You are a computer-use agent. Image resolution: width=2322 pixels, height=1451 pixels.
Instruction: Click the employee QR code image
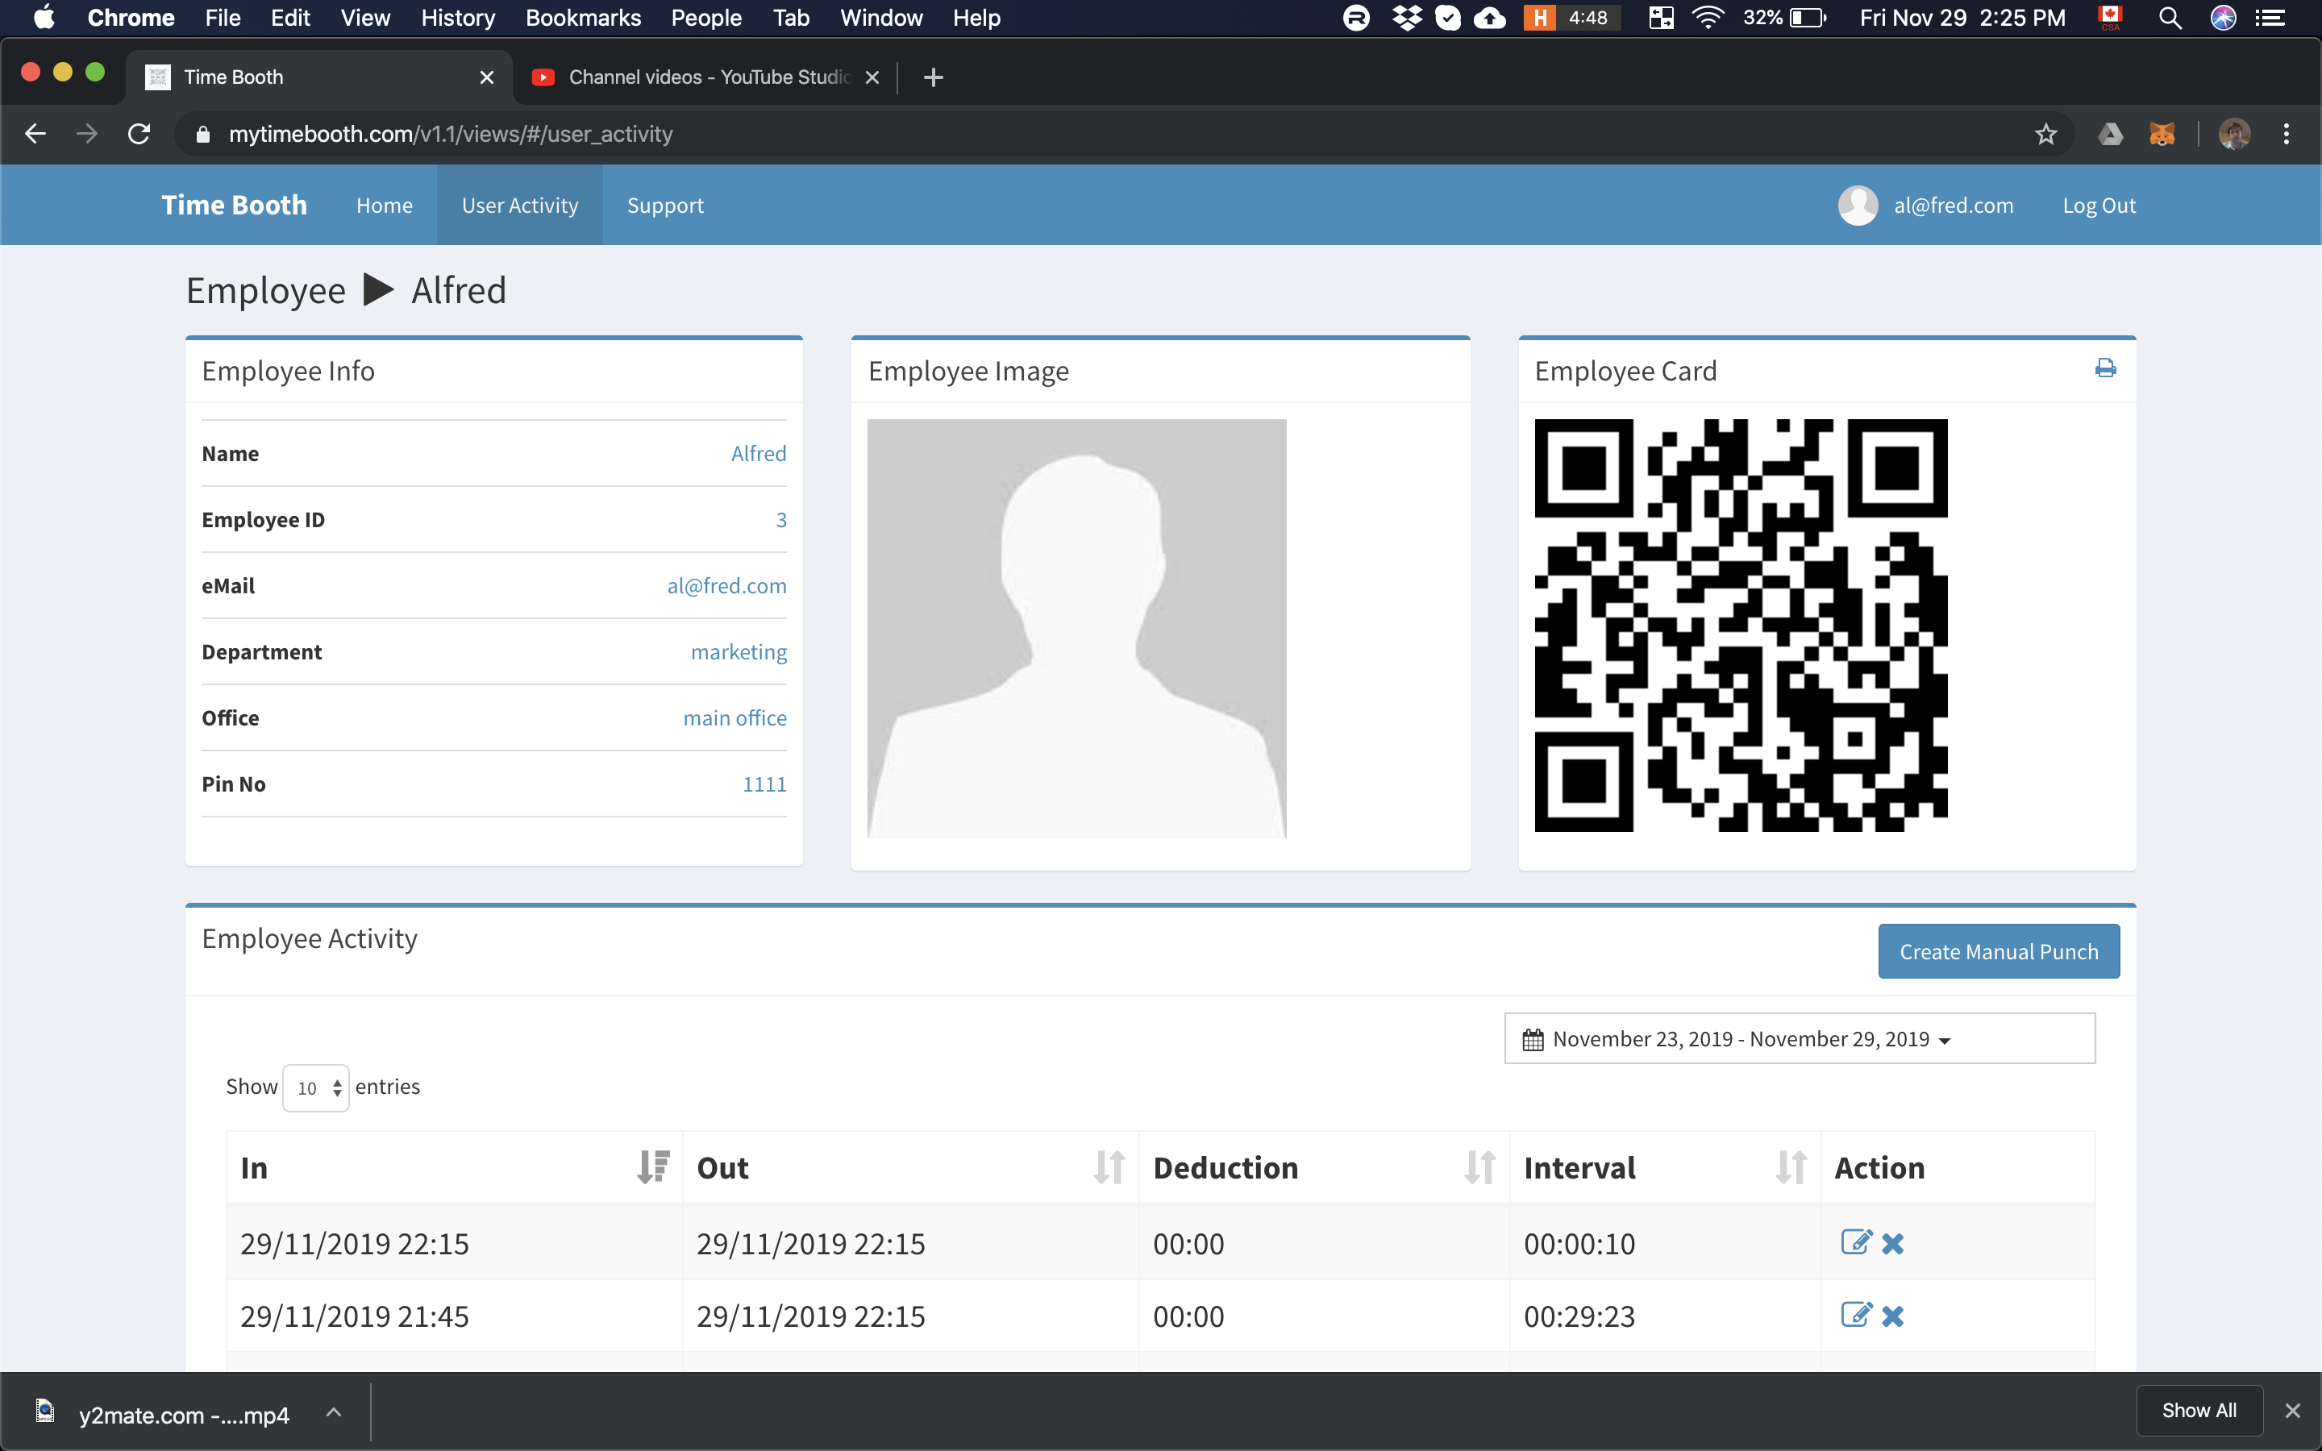[x=1741, y=625]
